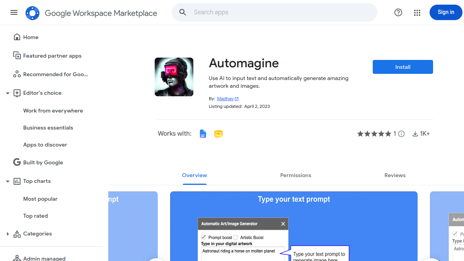This screenshot has height=261, width=464.
Task: Collapse the Editor's choice section
Action: click(7, 93)
